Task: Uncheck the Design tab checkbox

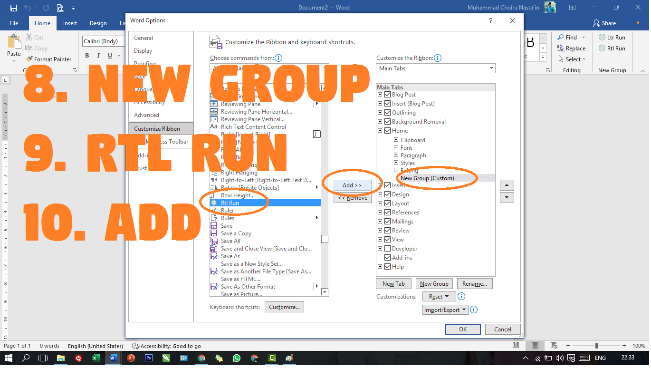Action: (388, 194)
